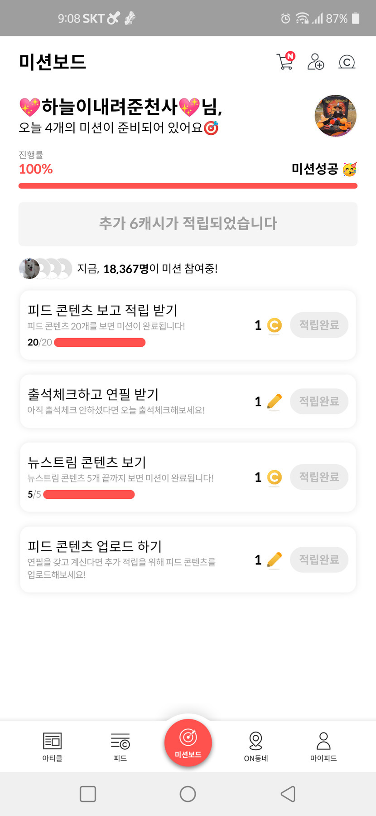Tap the 추가 6캐시가 적립되었습니다 banner
The width and height of the screenshot is (376, 816).
[188, 224]
